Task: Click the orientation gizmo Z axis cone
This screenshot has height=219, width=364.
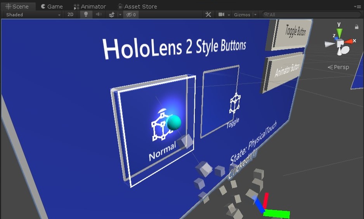Action: tap(336, 38)
